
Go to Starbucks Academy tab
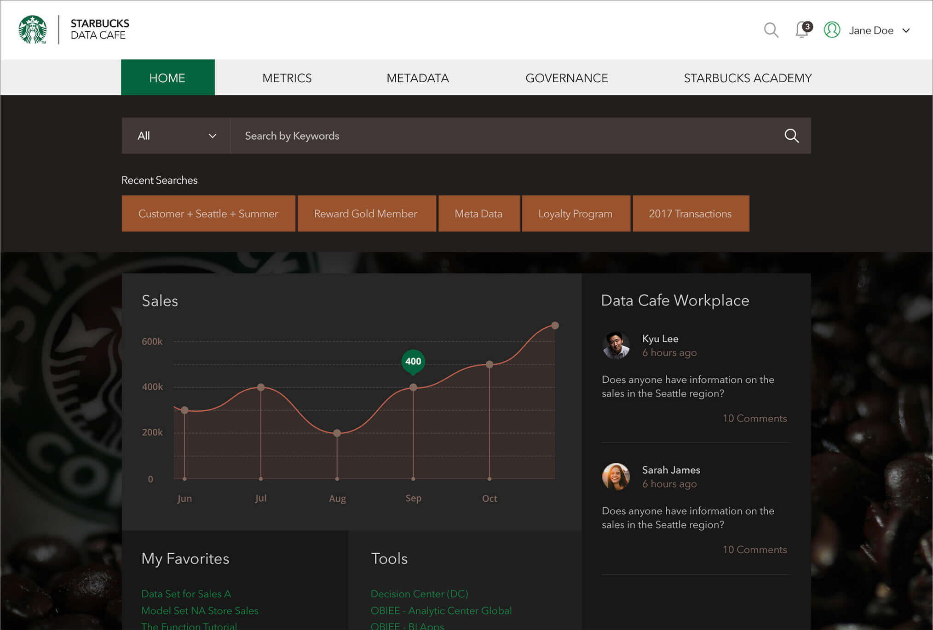tap(747, 78)
